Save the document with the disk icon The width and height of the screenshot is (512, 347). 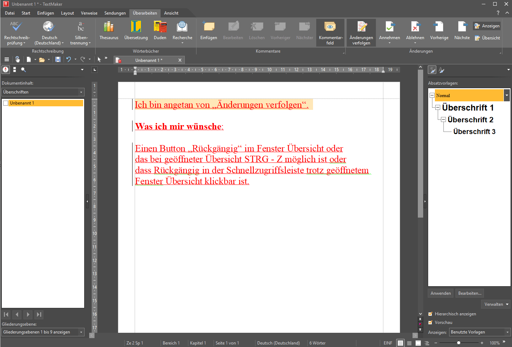point(58,60)
